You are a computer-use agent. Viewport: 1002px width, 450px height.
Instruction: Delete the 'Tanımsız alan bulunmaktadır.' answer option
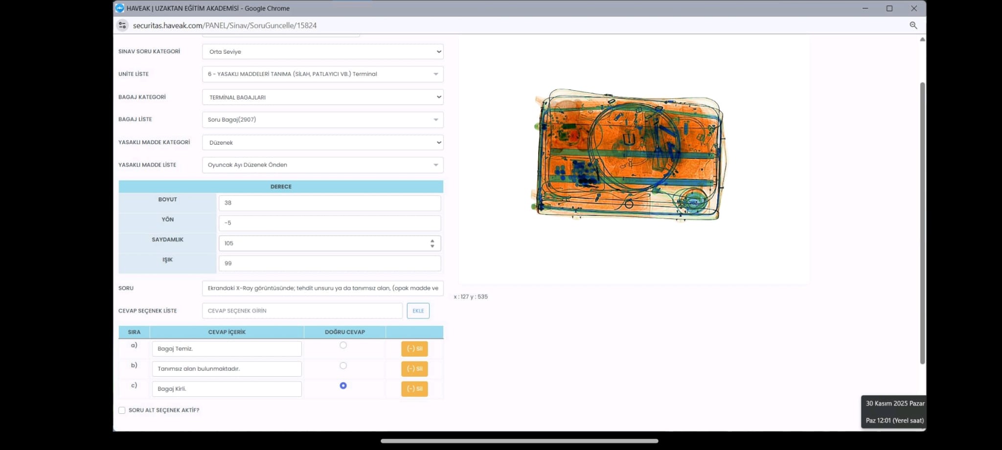(414, 369)
